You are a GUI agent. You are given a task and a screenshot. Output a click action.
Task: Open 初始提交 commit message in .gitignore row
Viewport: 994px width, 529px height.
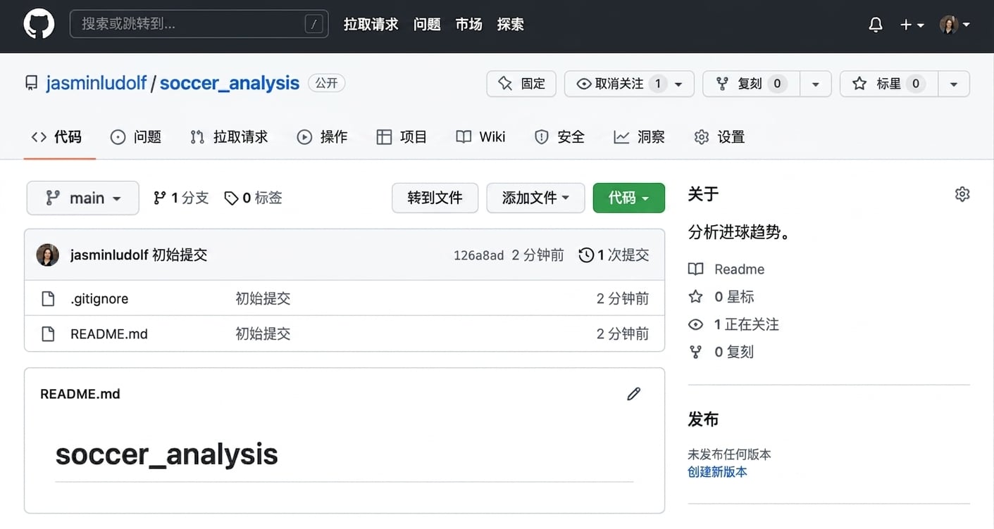pos(263,299)
